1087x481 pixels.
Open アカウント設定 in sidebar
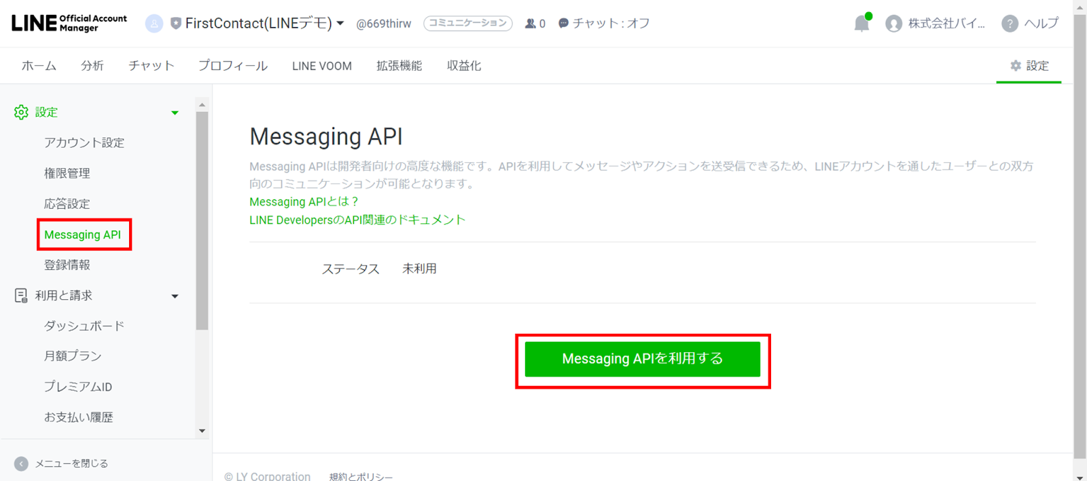pos(84,142)
